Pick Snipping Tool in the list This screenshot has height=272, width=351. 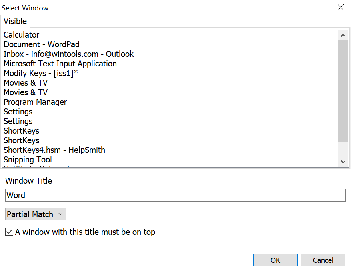coord(28,160)
